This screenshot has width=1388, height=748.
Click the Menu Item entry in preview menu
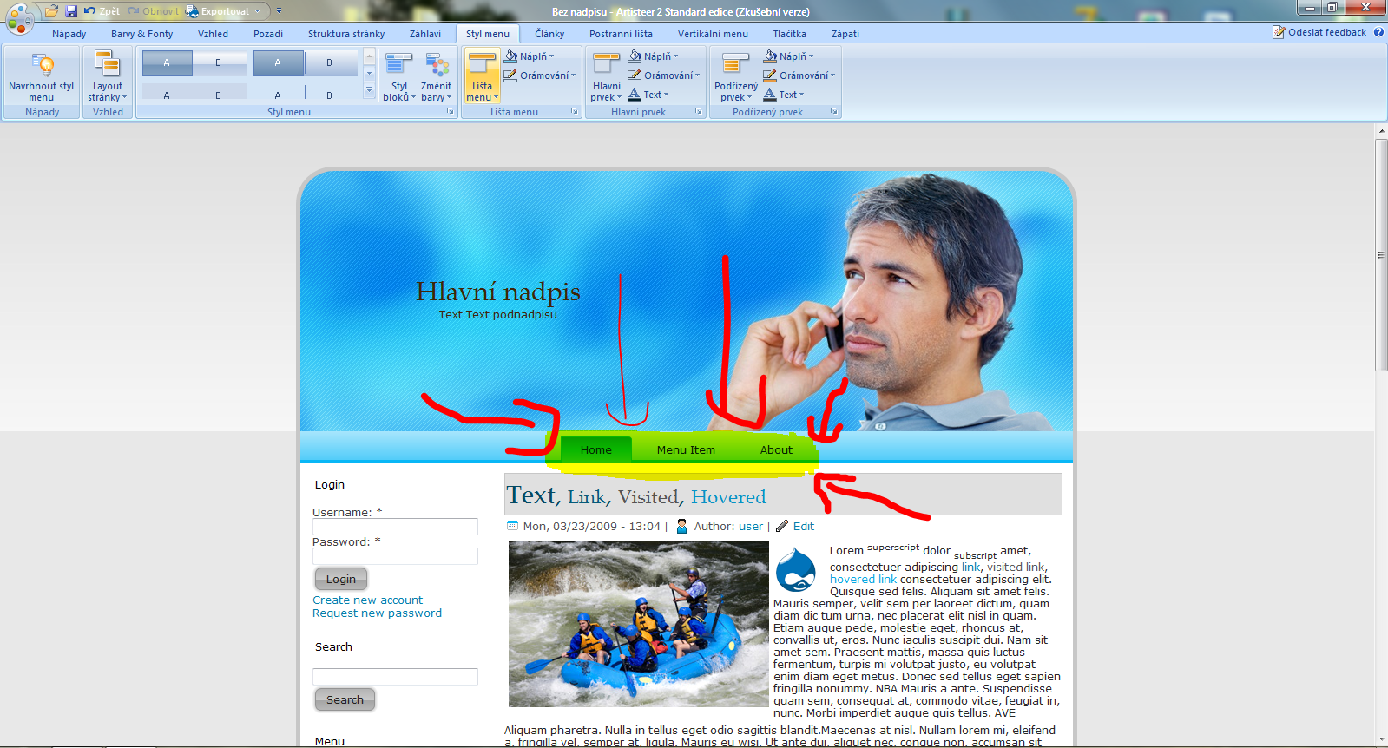(x=686, y=449)
